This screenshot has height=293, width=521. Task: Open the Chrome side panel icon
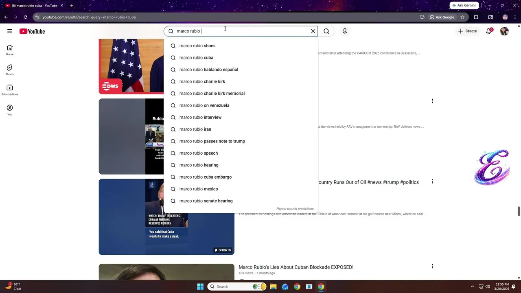(490, 17)
